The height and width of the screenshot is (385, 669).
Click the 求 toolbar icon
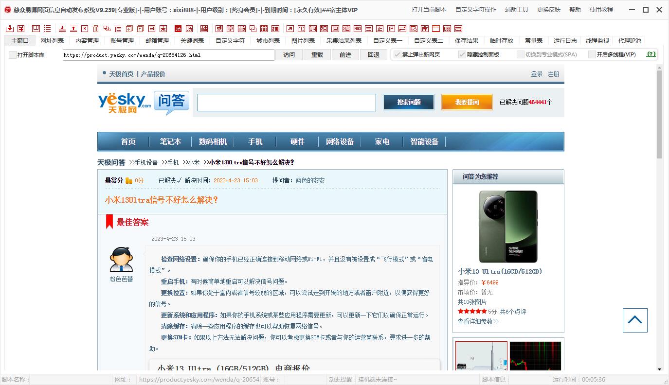(219, 29)
